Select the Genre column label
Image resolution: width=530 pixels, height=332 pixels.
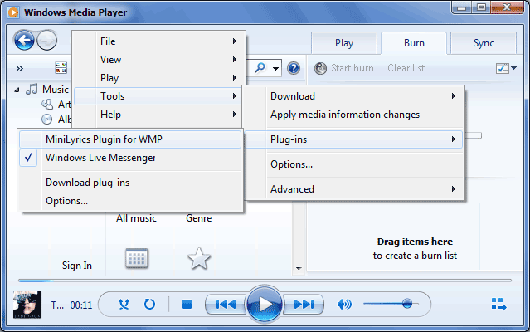(x=199, y=218)
